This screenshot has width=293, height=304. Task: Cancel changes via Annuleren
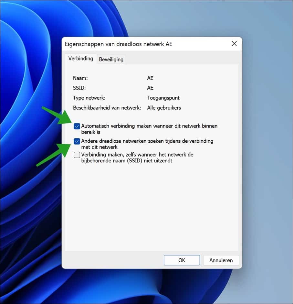coord(221,260)
